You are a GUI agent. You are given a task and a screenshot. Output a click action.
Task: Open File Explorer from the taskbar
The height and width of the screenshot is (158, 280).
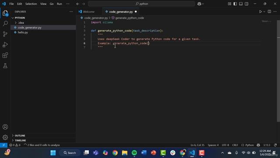coord(125,153)
